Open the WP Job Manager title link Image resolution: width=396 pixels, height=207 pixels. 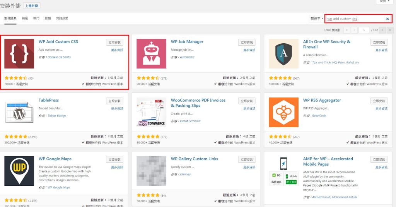coord(187,42)
